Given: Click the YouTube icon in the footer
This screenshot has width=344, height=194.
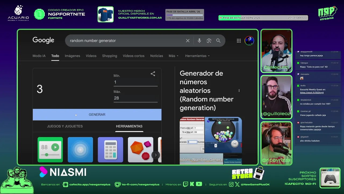Looking at the screenshot, I should pyautogui.click(x=199, y=184).
